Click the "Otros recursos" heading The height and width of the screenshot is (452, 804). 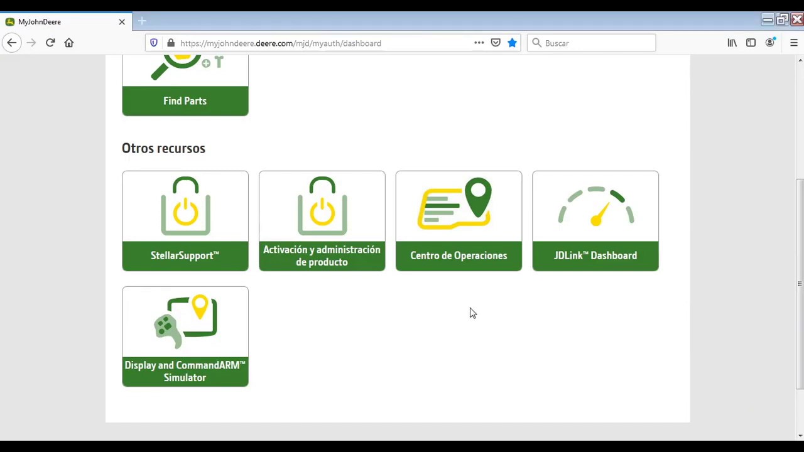coord(163,148)
